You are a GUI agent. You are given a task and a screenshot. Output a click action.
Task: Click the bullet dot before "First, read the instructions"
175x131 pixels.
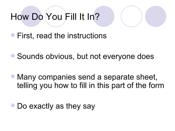[13, 35]
